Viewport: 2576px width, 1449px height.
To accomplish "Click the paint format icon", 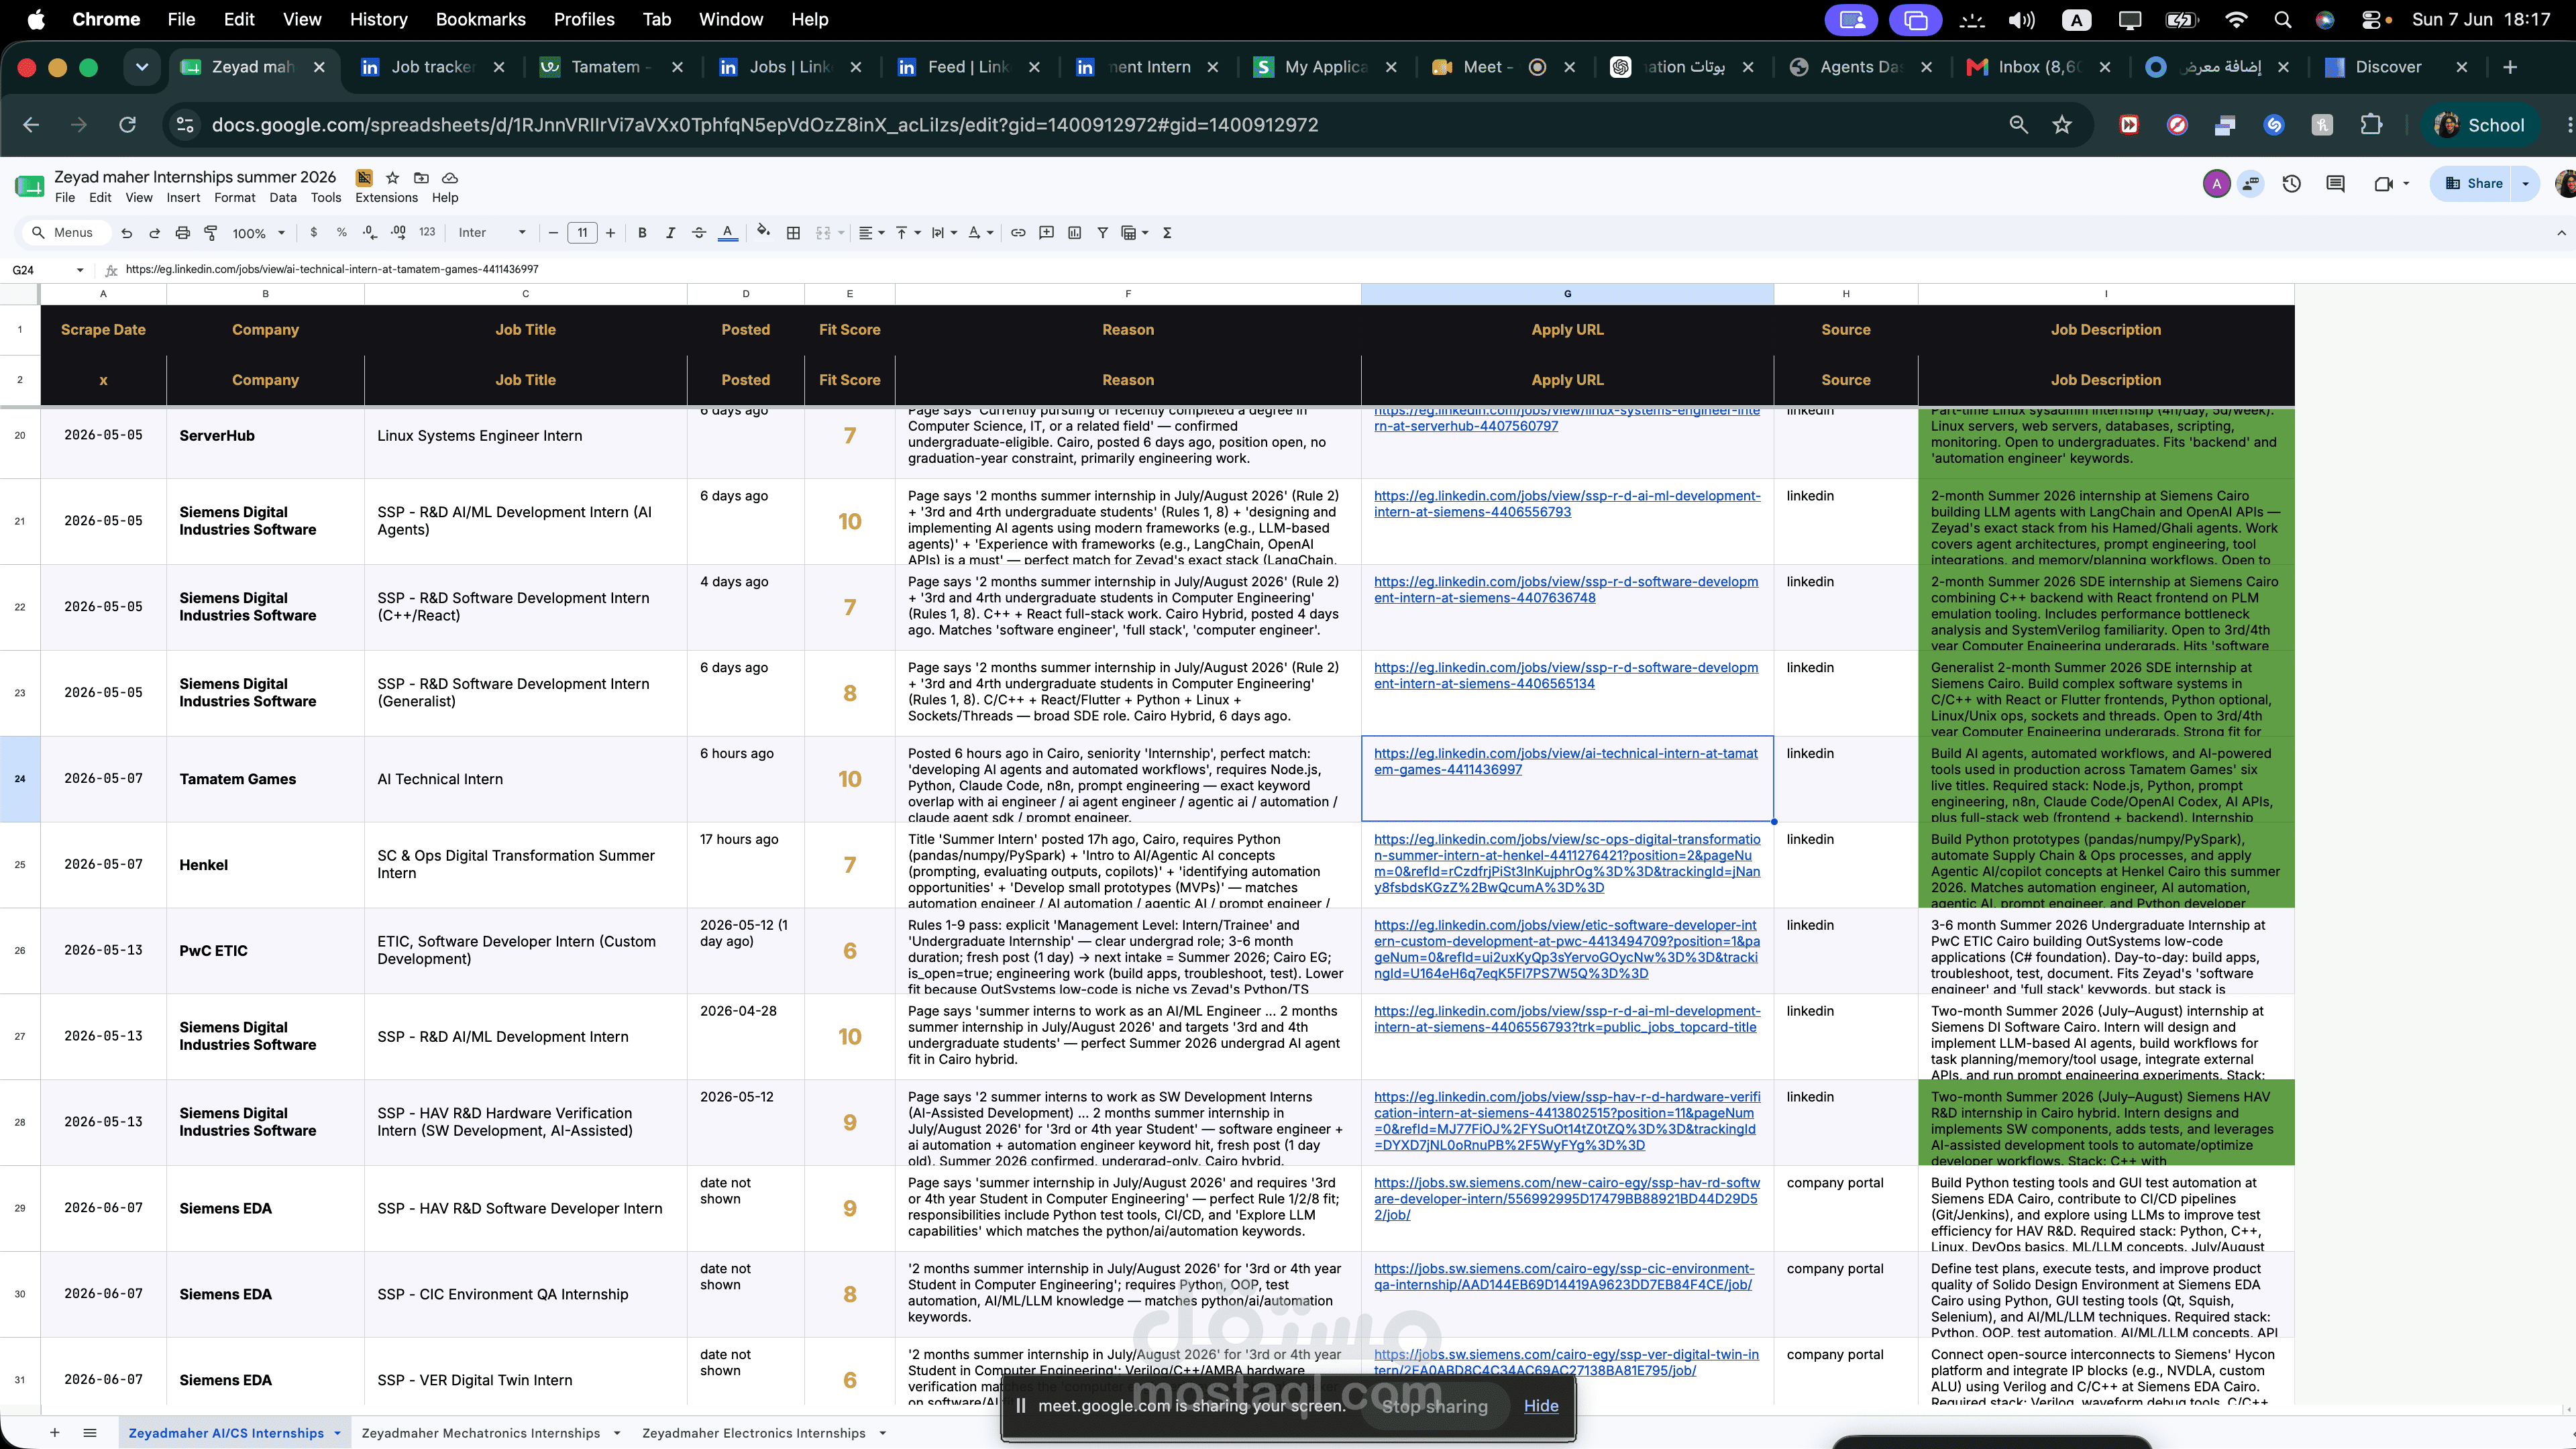I will [211, 233].
